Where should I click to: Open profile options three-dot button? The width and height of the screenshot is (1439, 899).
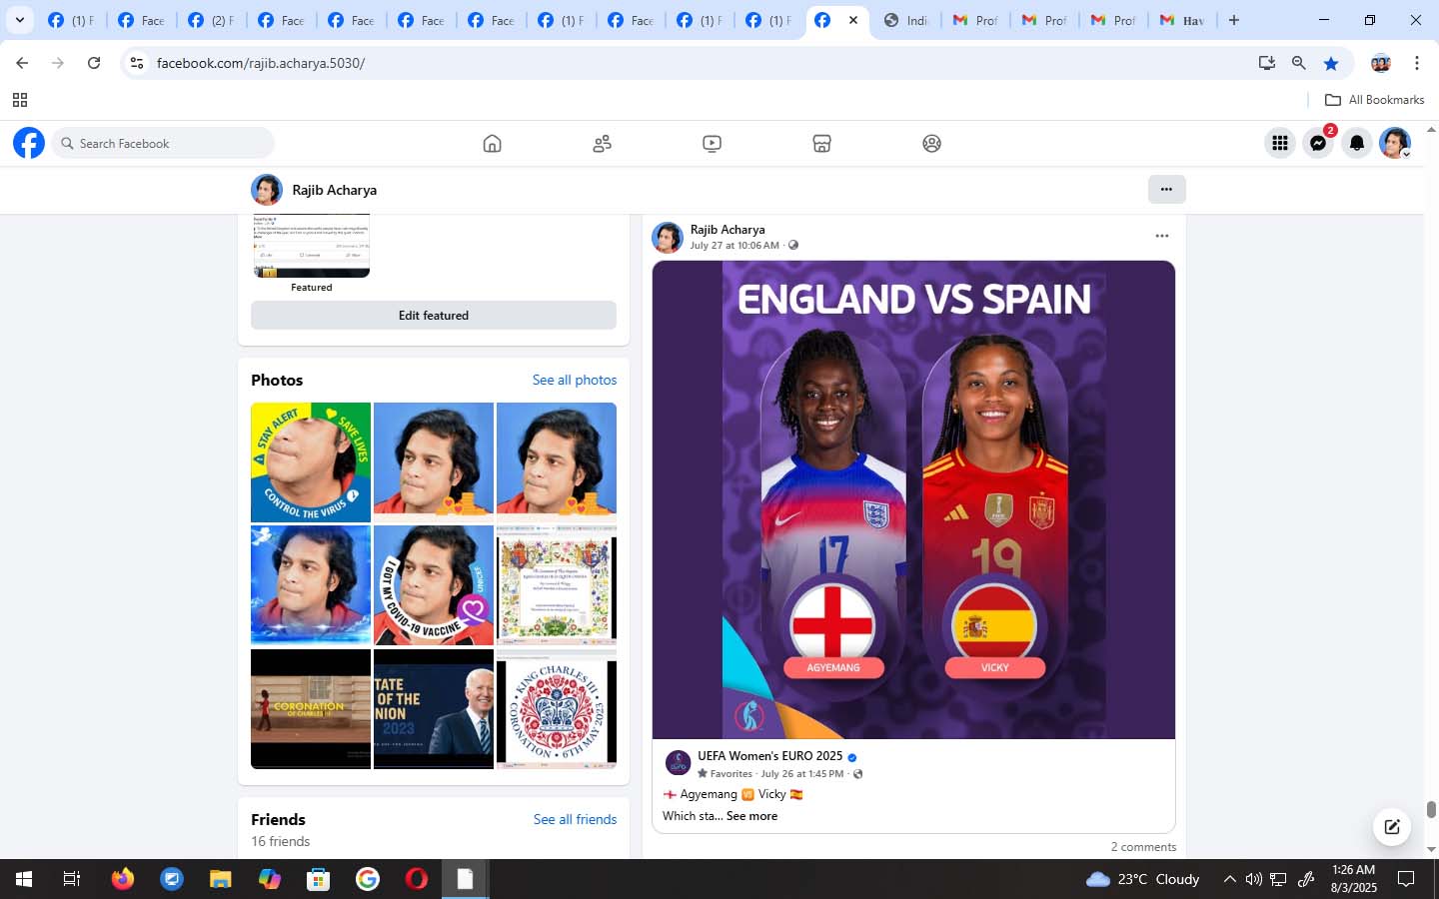pyautogui.click(x=1166, y=189)
